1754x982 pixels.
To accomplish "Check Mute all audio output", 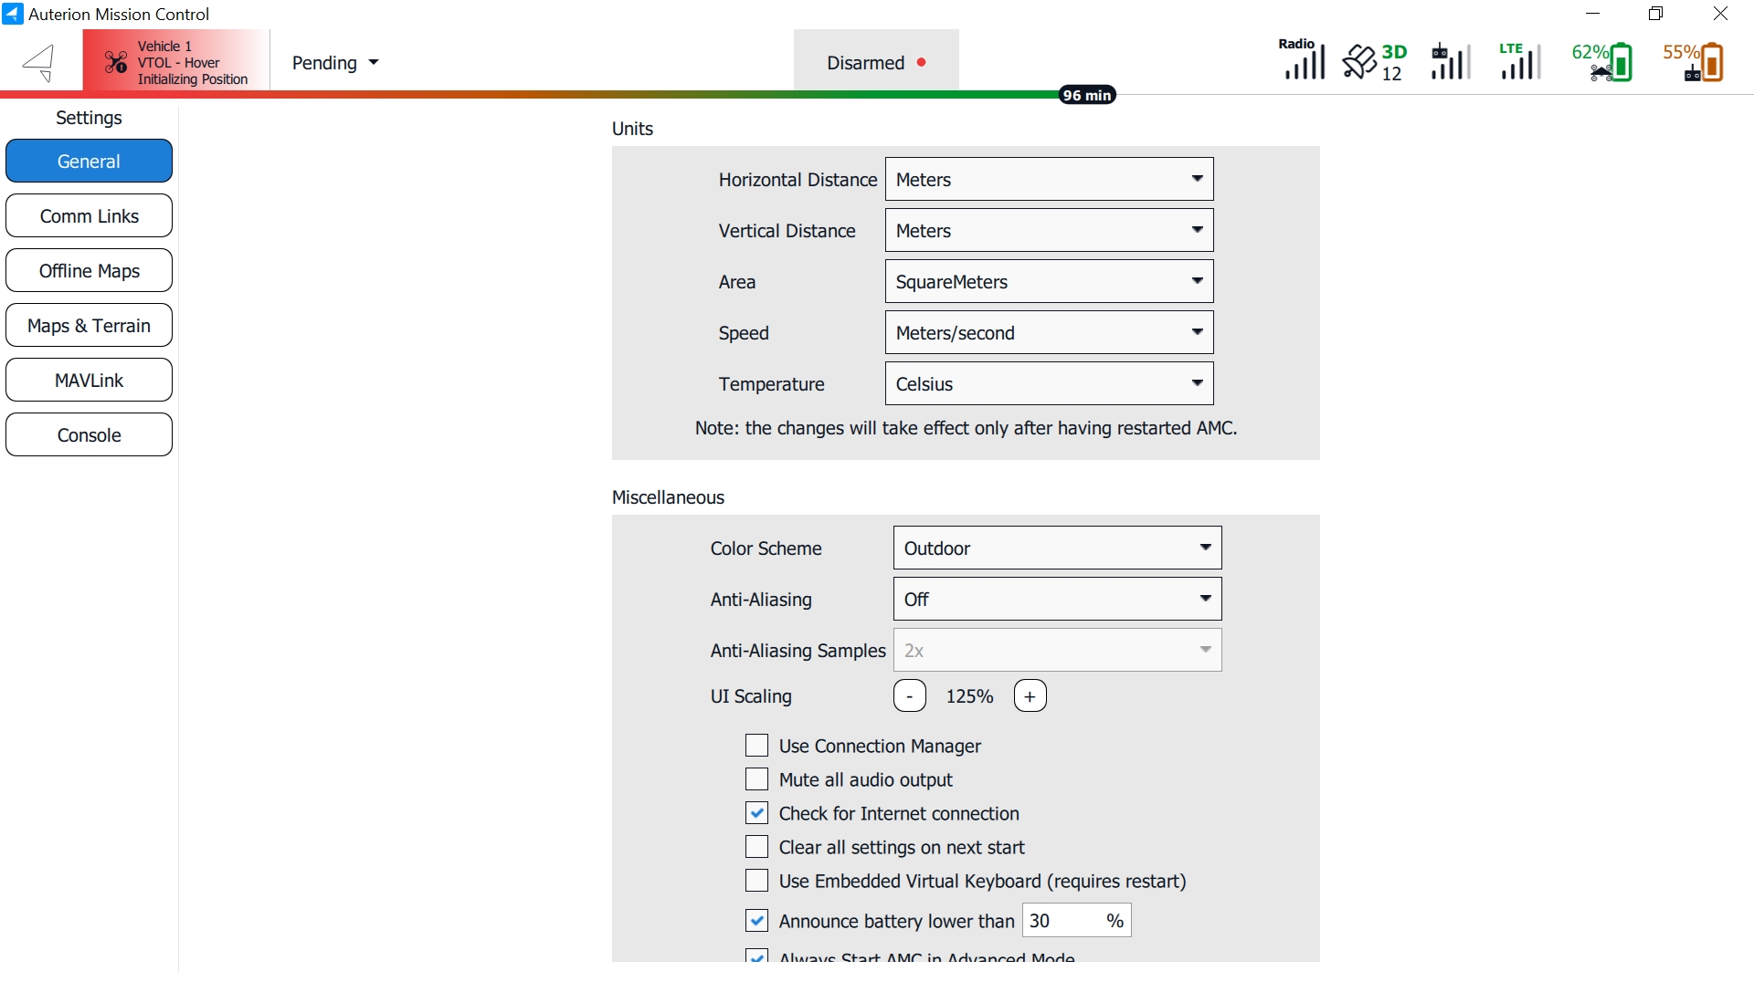I will (756, 779).
